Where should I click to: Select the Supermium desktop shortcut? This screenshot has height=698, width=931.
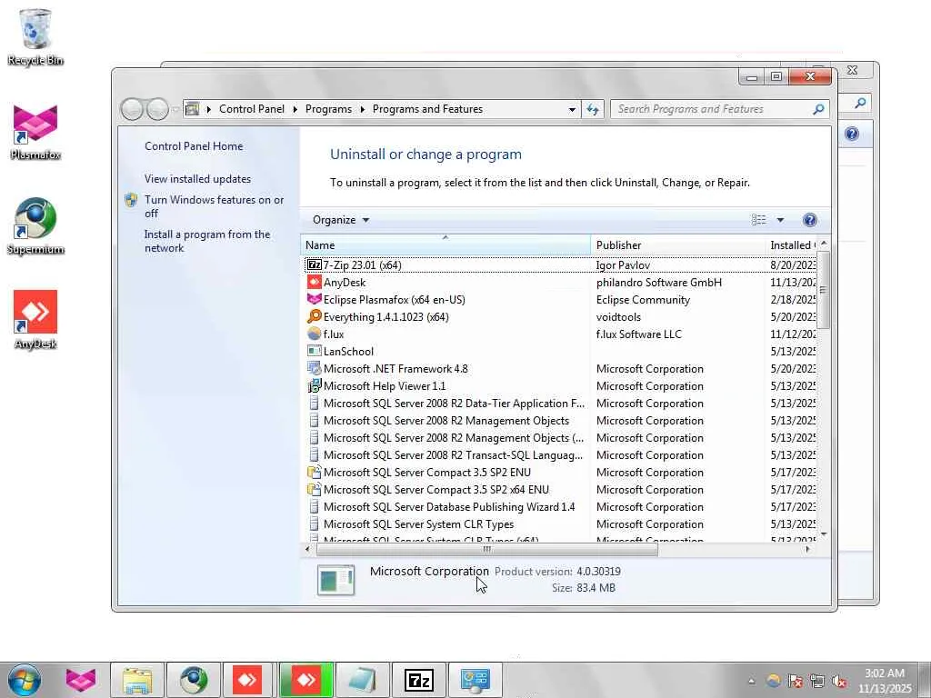pos(35,226)
